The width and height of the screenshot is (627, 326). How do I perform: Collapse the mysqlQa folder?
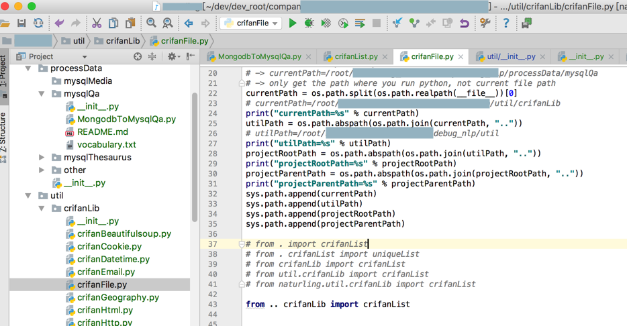click(x=42, y=94)
